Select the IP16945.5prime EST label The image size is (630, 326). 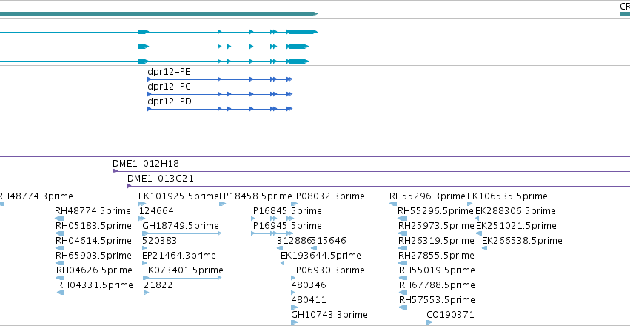coord(286,226)
